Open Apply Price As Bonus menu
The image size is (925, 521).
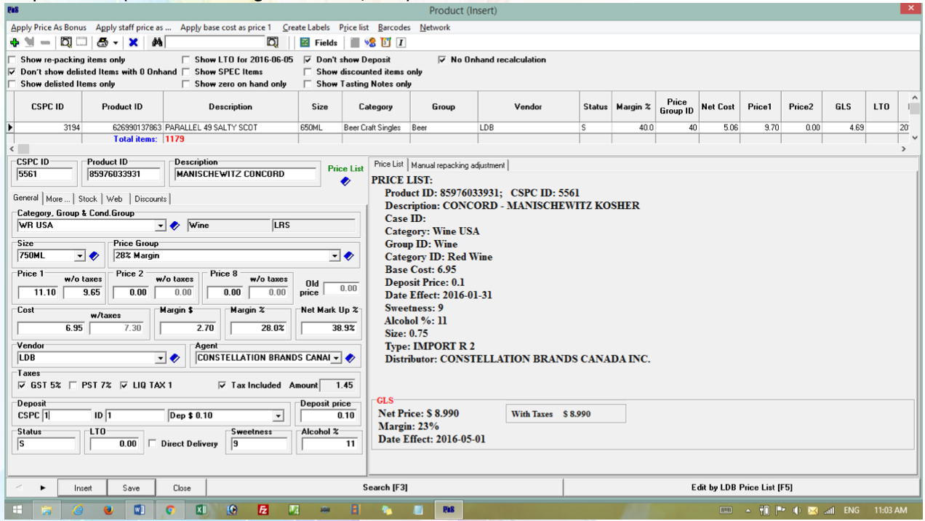click(x=49, y=28)
